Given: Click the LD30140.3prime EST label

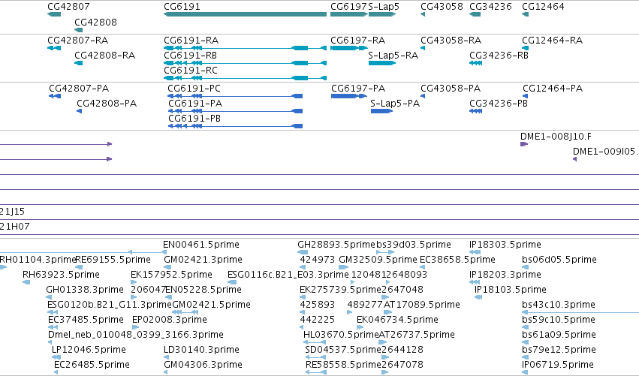Looking at the screenshot, I should [x=201, y=350].
